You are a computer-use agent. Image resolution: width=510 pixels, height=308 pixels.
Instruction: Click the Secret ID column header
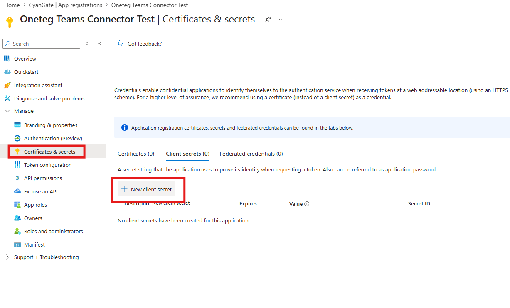pos(419,204)
